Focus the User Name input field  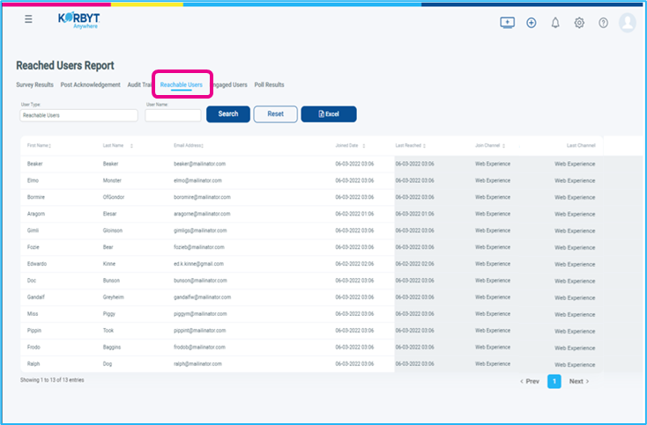173,115
